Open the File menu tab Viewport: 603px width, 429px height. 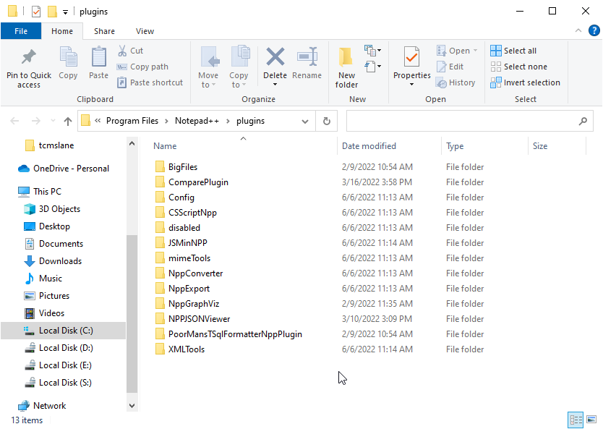coord(21,31)
